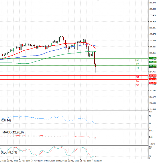Screen dimensions: 157x163
Task: Select the red 153.810 price tag
Action: tap(152, 83)
